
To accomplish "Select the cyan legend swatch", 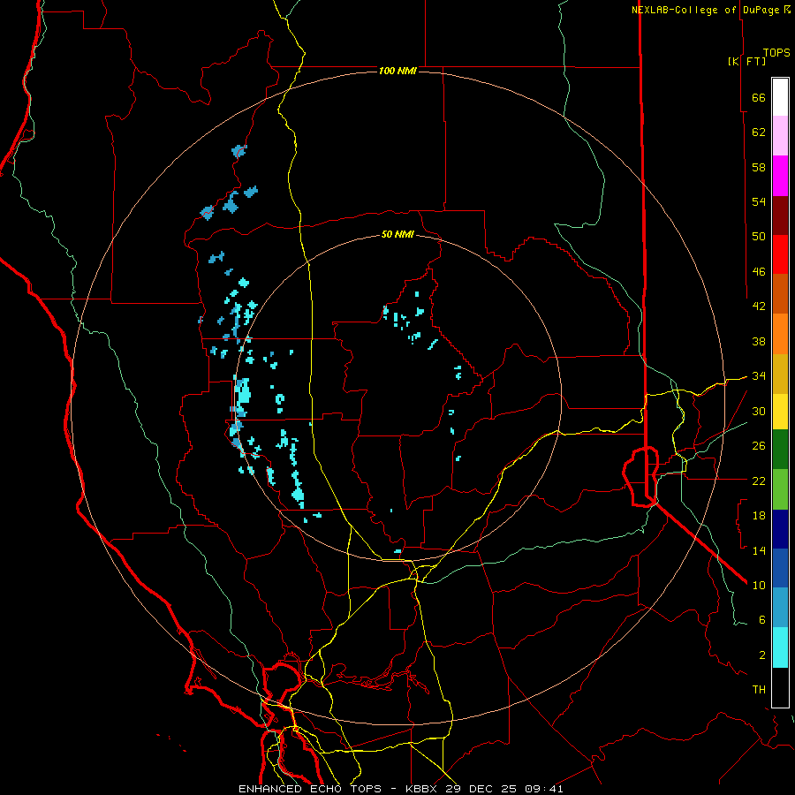I will [x=780, y=647].
